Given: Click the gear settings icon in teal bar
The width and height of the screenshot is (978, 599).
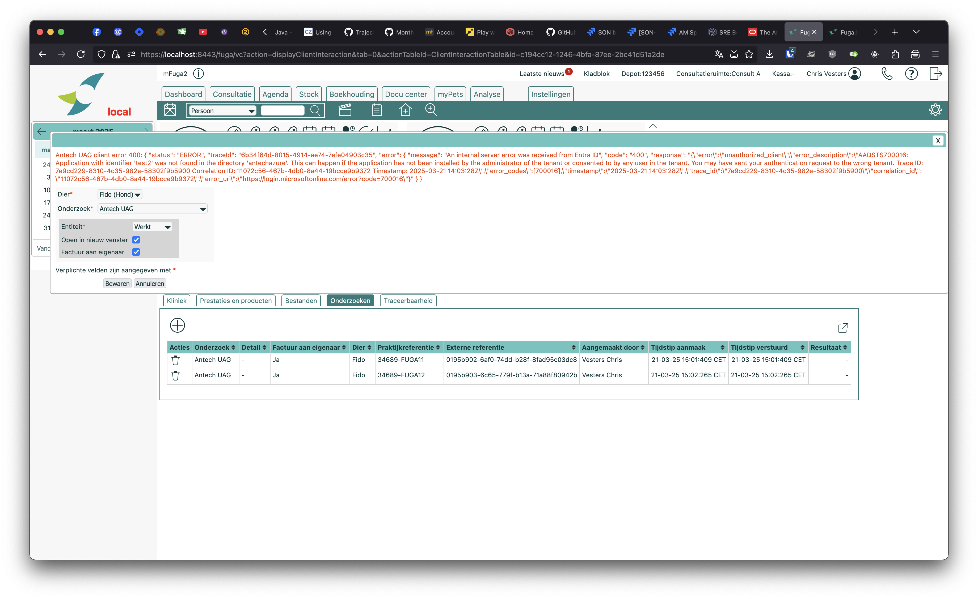Looking at the screenshot, I should tap(935, 110).
